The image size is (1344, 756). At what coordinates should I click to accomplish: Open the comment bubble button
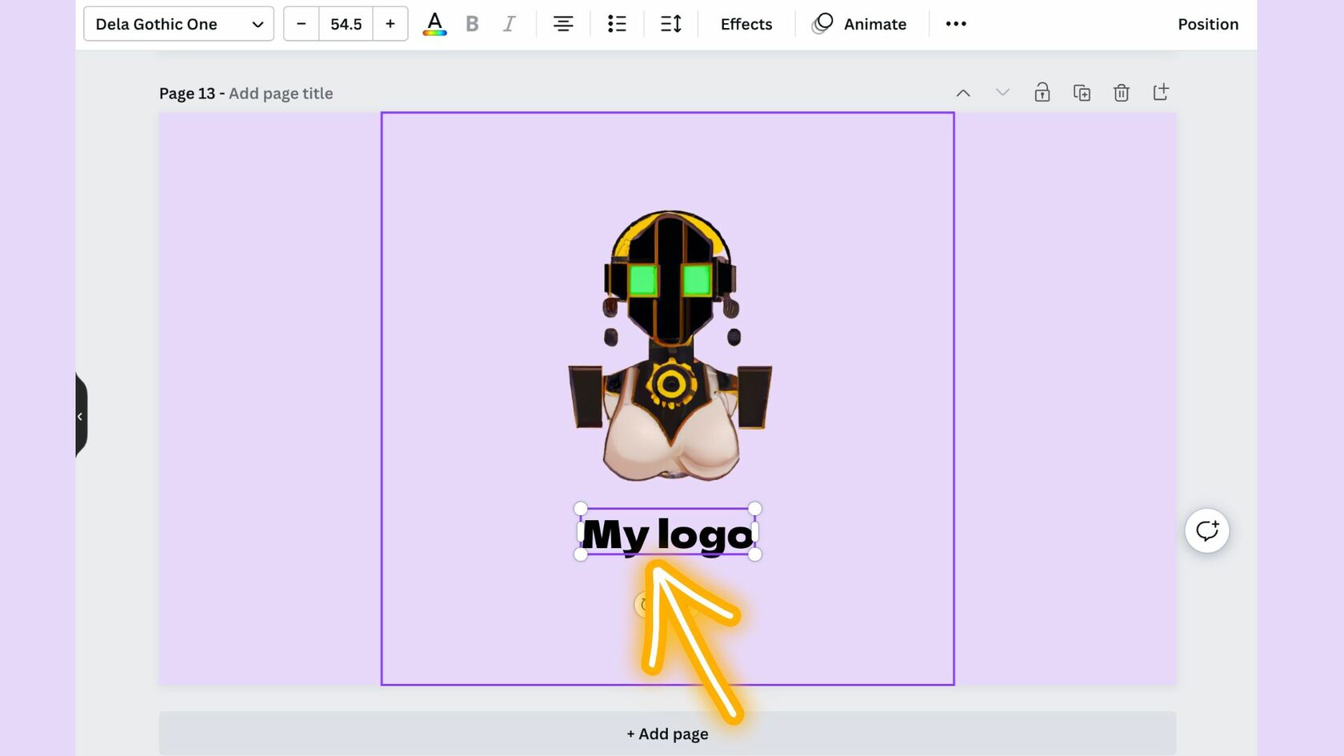pyautogui.click(x=1207, y=530)
